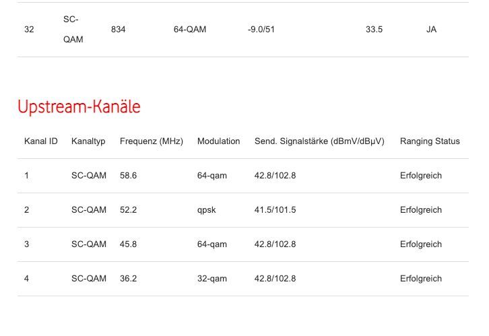
Task: Click upstream Kanal ID 1 cell
Action: (27, 176)
